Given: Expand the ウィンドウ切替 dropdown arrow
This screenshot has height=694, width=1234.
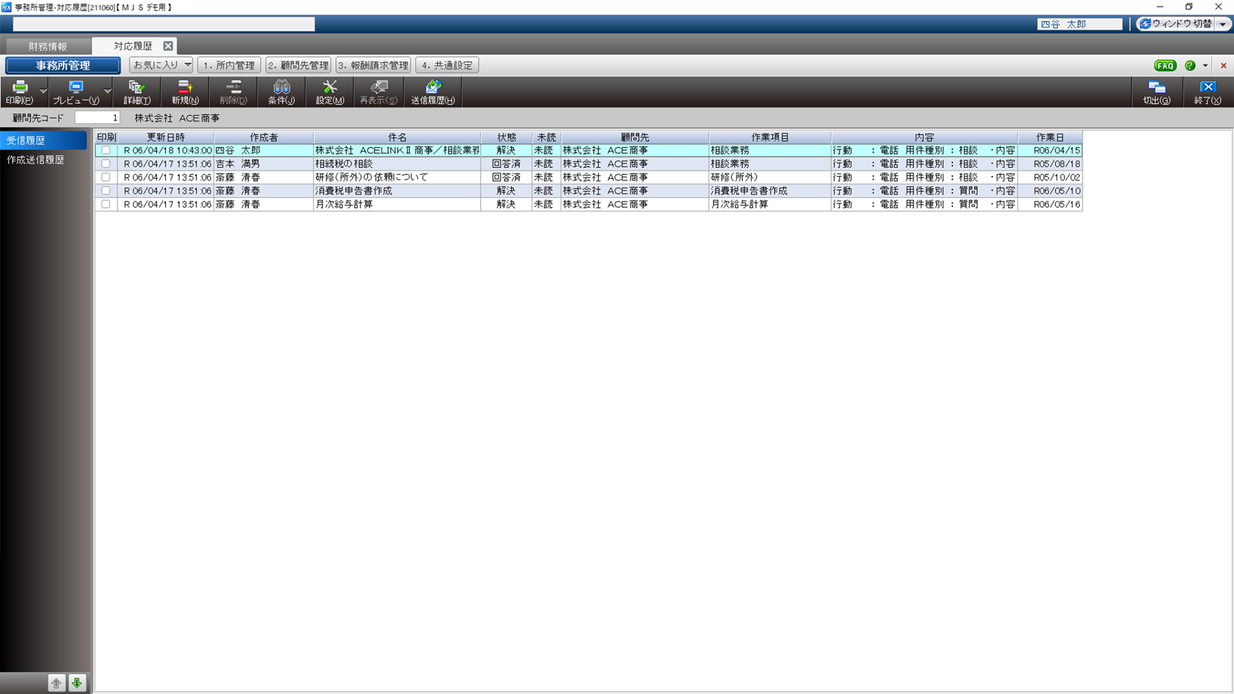Looking at the screenshot, I should (x=1223, y=24).
